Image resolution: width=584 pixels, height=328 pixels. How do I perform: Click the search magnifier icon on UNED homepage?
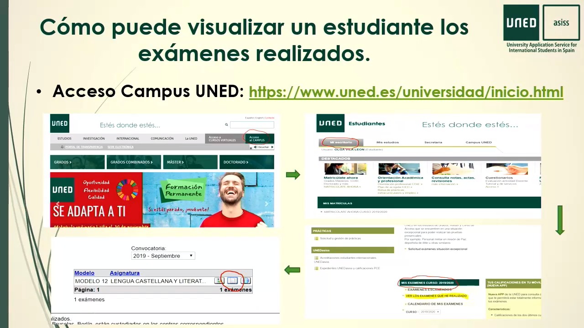point(226,124)
